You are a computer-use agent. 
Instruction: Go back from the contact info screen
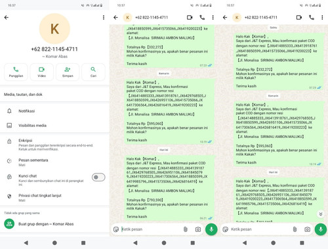(7, 18)
